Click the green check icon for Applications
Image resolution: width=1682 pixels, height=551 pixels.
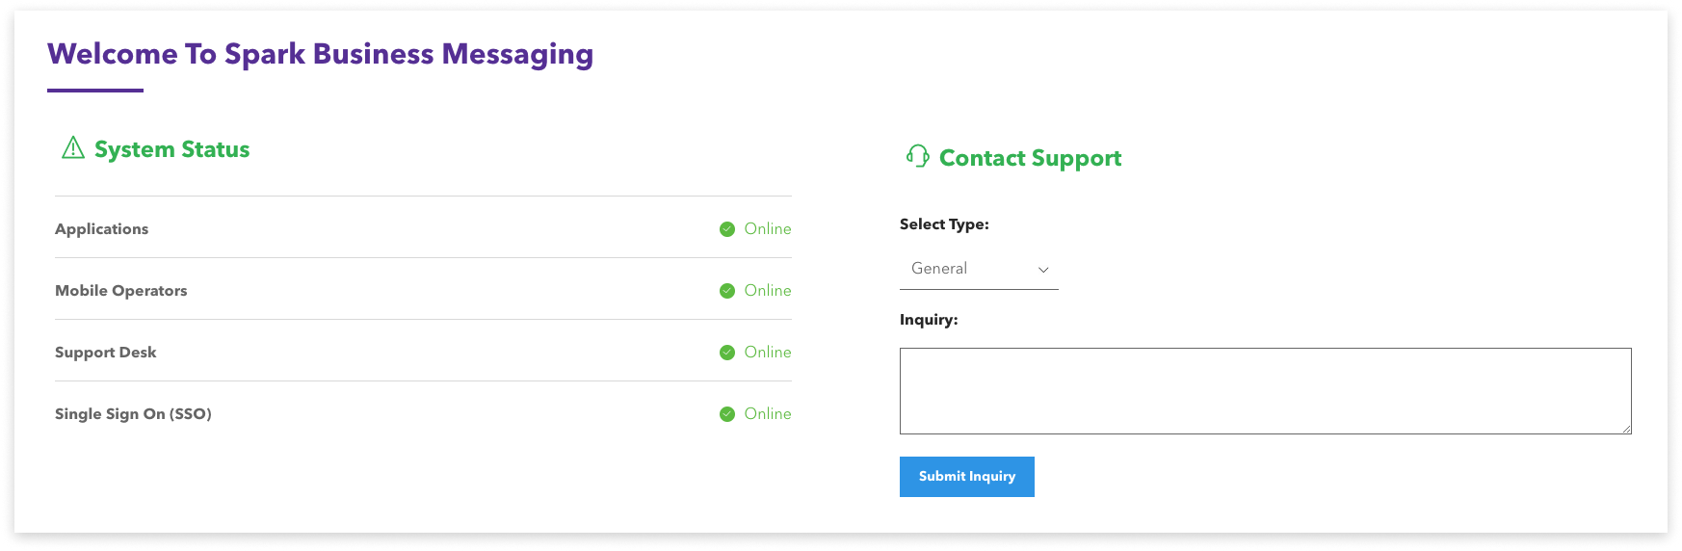727,229
